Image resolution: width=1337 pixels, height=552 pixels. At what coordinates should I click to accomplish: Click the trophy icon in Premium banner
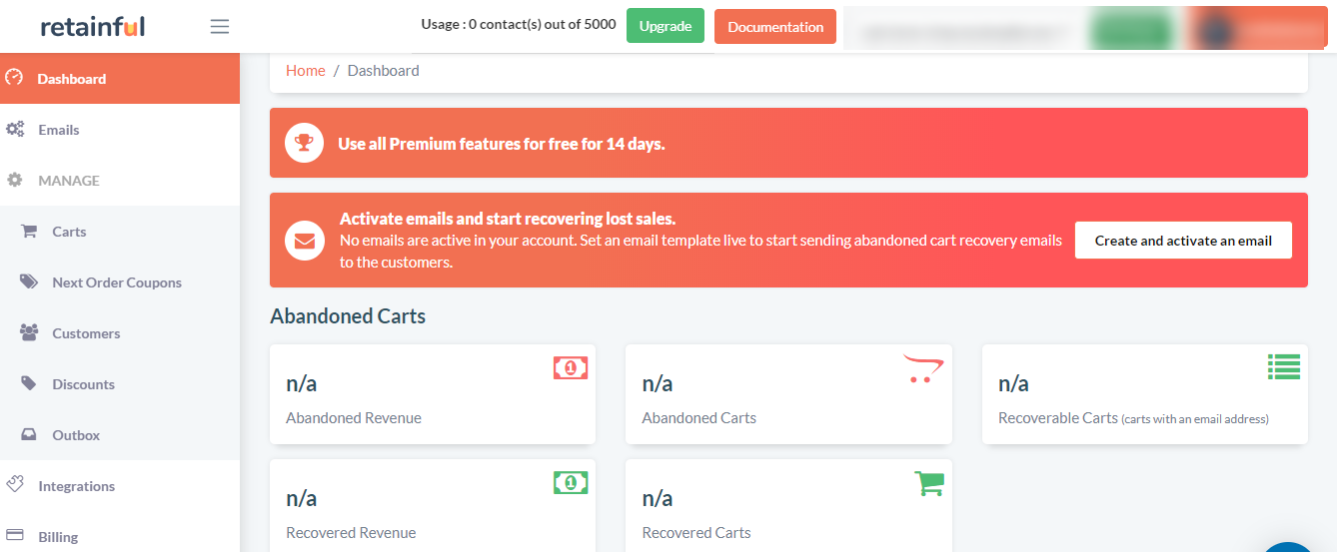[305, 143]
